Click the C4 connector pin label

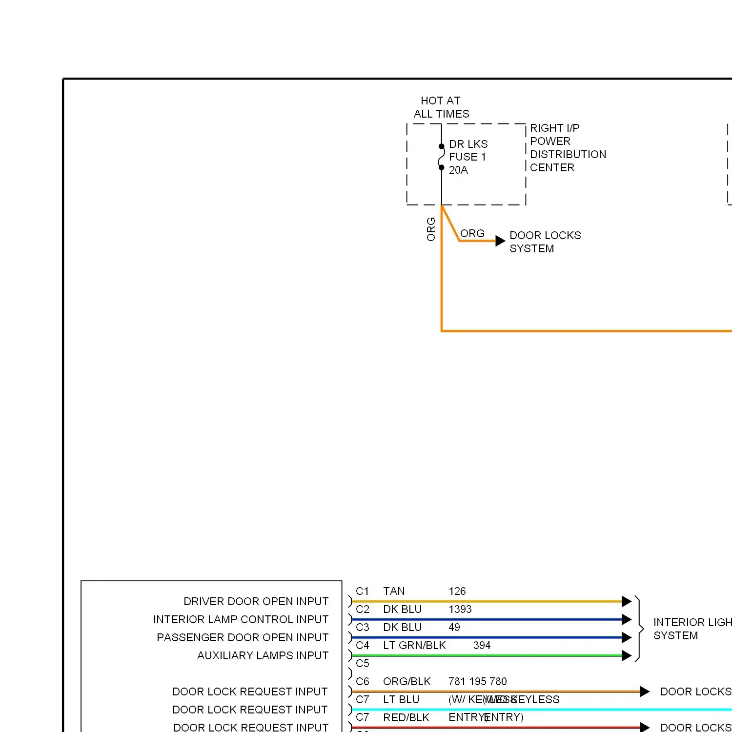coord(363,646)
